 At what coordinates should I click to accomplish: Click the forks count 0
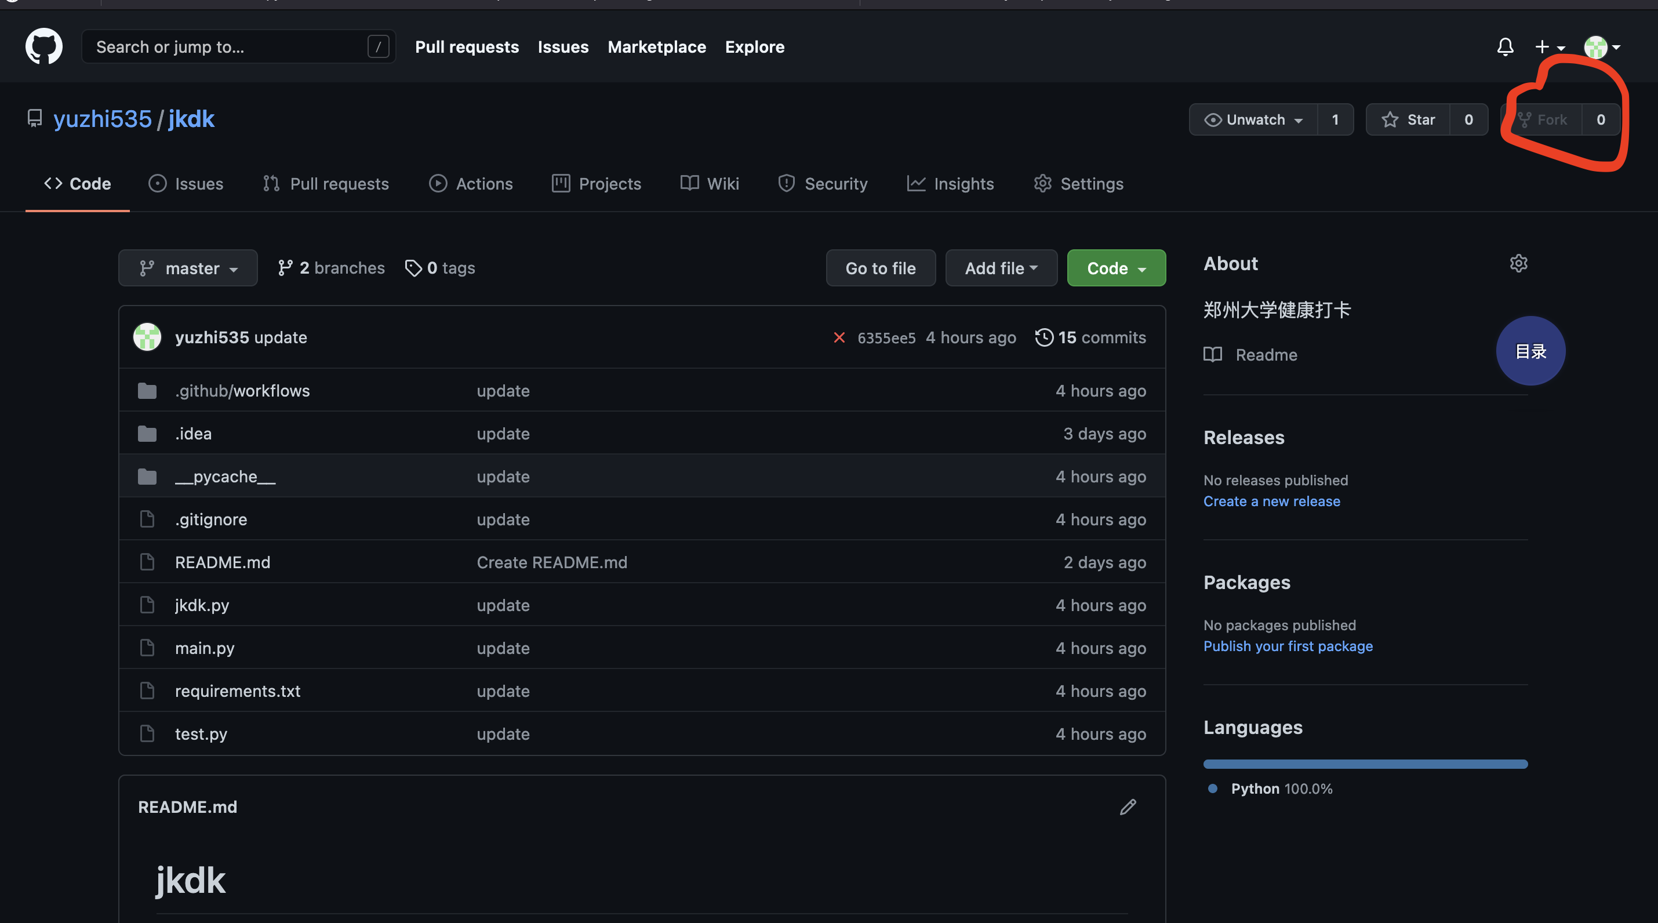[x=1600, y=119]
